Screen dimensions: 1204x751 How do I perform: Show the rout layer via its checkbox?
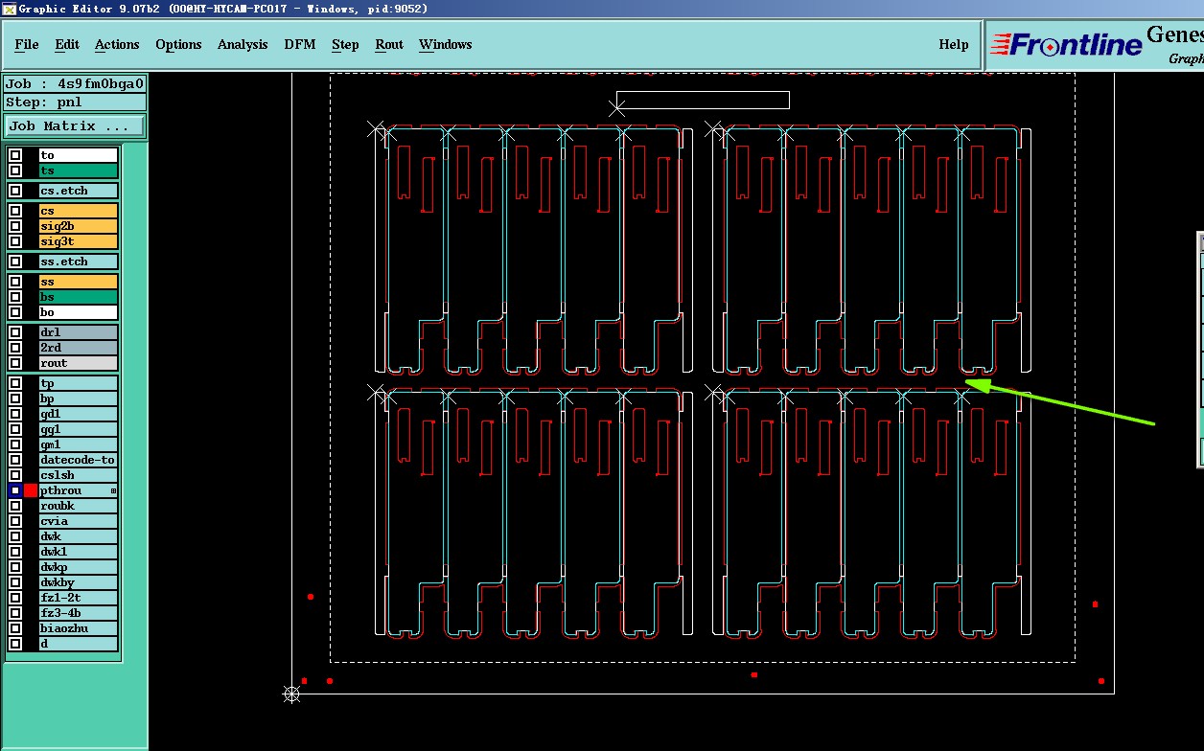click(15, 363)
